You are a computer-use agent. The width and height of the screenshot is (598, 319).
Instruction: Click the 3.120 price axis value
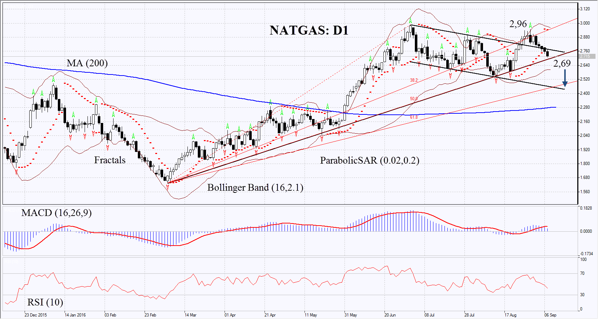(585, 9)
